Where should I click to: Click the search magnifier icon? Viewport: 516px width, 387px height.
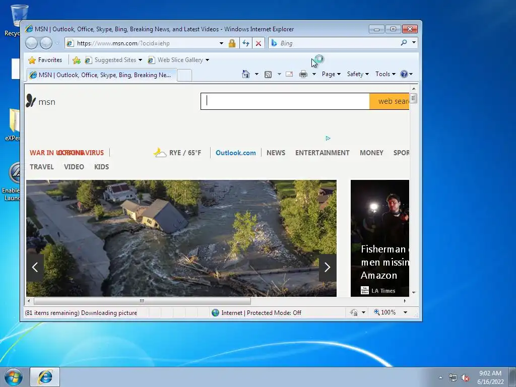pyautogui.click(x=404, y=43)
